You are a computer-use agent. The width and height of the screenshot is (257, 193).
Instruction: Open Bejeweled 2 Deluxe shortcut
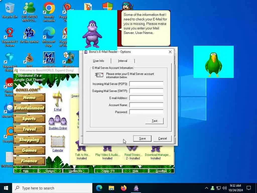click(x=10, y=37)
